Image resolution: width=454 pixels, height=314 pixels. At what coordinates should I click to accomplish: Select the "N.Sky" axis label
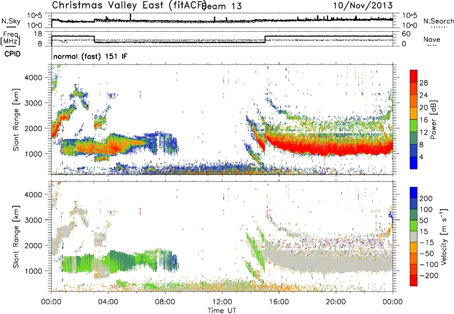pyautogui.click(x=11, y=21)
